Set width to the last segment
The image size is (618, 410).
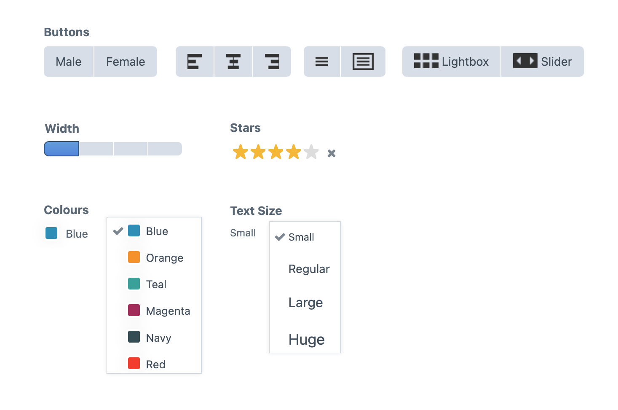165,149
